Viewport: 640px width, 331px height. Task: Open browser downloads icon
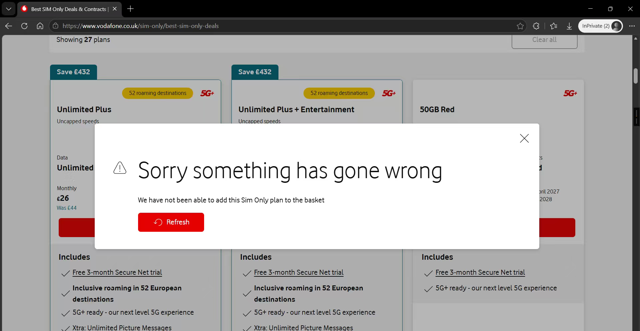pyautogui.click(x=569, y=26)
